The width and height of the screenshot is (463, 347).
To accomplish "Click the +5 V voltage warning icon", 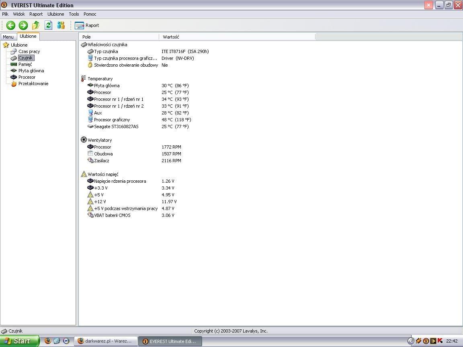I will click(90, 195).
